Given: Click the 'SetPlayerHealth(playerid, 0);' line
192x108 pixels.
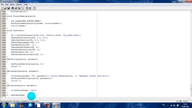Looking at the screenshot, I should (27, 64).
